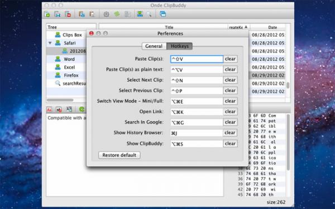
Task: Select the Hotkeys tab
Action: coord(179,46)
